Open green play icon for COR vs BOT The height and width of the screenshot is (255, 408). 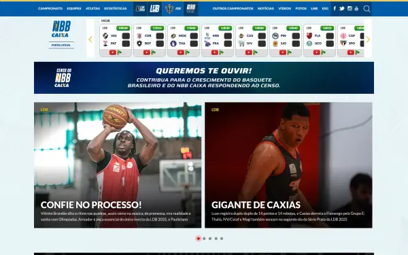pyautogui.click(x=154, y=52)
